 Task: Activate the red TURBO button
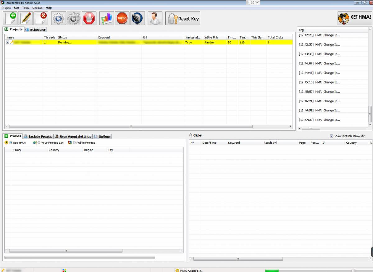122,18
